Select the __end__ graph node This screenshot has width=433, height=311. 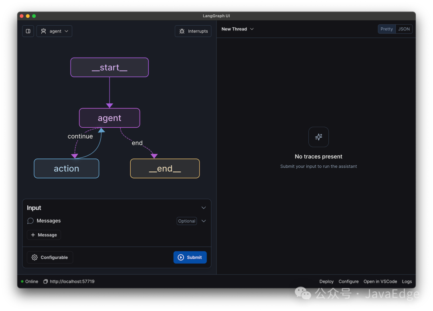[x=165, y=169]
